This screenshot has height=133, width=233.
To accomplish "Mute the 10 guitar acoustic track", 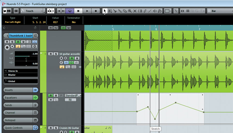I will [x=50, y=54].
